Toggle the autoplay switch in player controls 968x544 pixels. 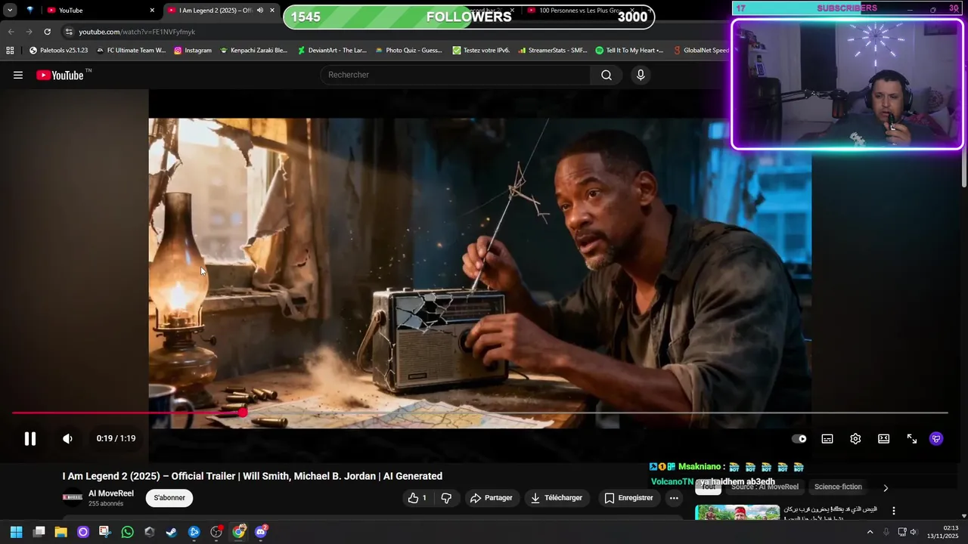799,438
